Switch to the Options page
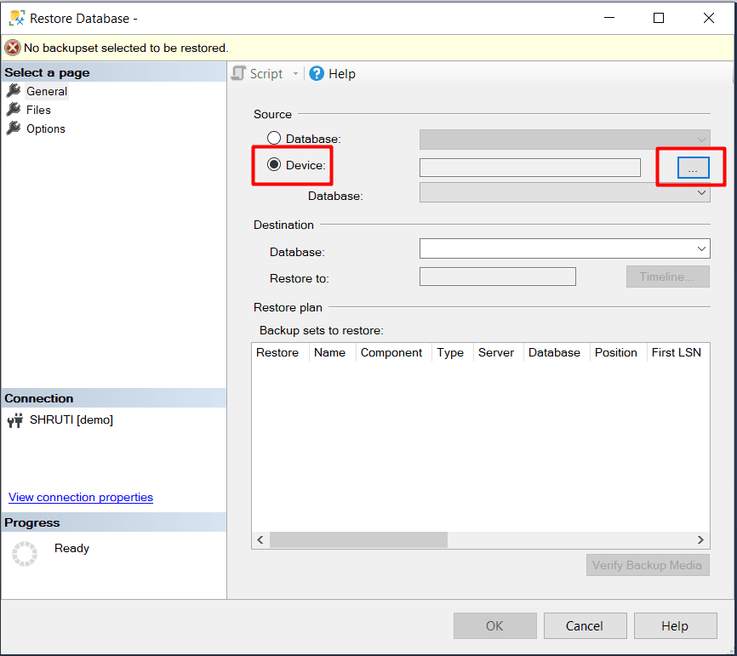The width and height of the screenshot is (737, 656). (x=45, y=128)
